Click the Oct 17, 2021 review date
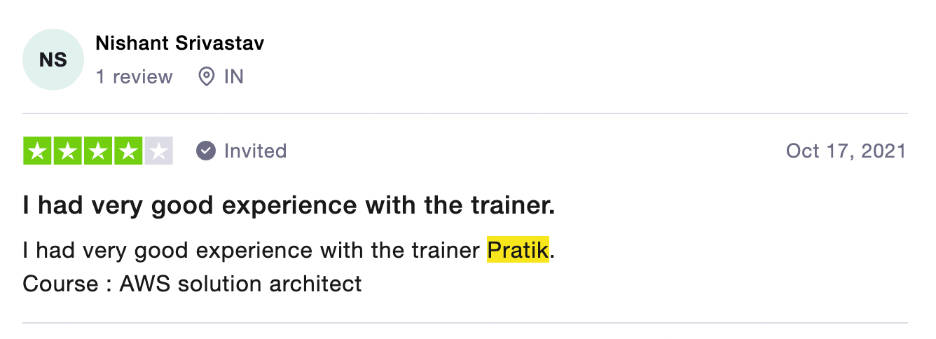 pyautogui.click(x=846, y=151)
